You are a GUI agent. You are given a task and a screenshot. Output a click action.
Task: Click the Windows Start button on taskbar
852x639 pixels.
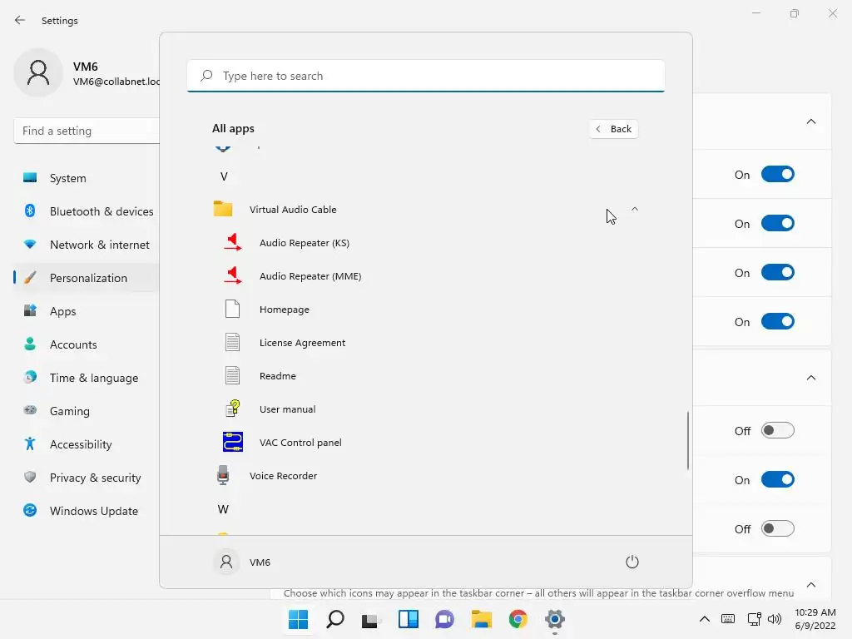(x=298, y=619)
